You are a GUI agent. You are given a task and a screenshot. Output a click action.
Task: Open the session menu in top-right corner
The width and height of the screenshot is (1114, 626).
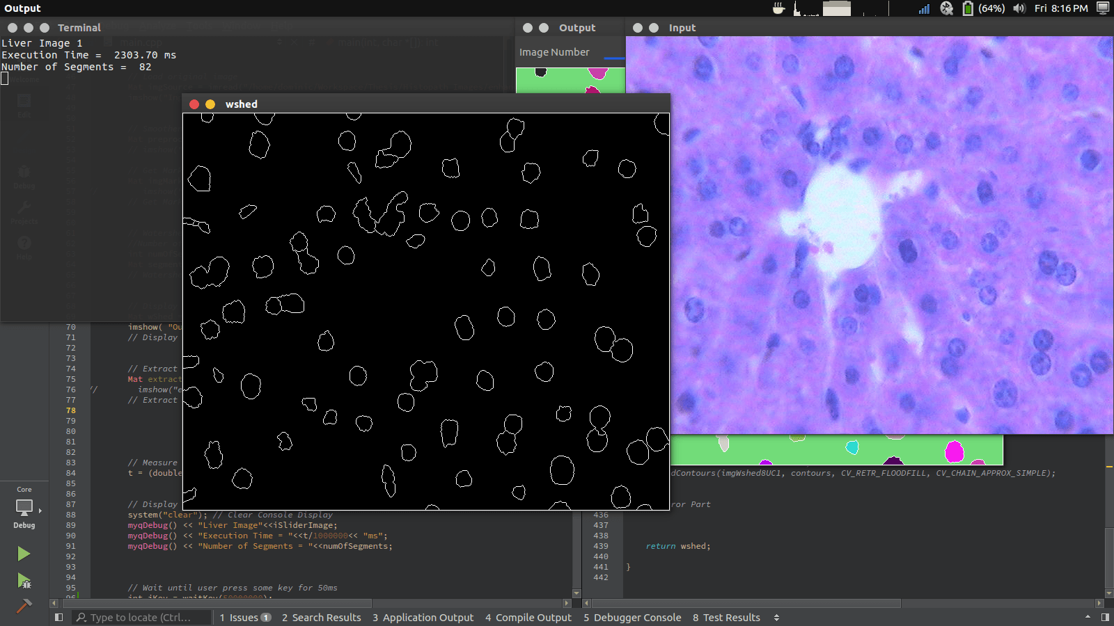(x=1103, y=8)
